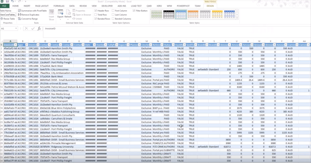Click the SUBMITTE status cell
311x163 pixels.
coord(169,150)
